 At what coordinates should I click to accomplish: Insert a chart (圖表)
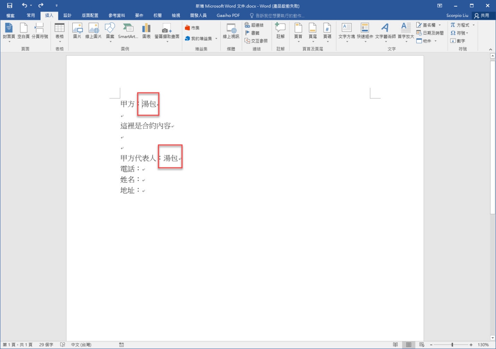click(146, 31)
